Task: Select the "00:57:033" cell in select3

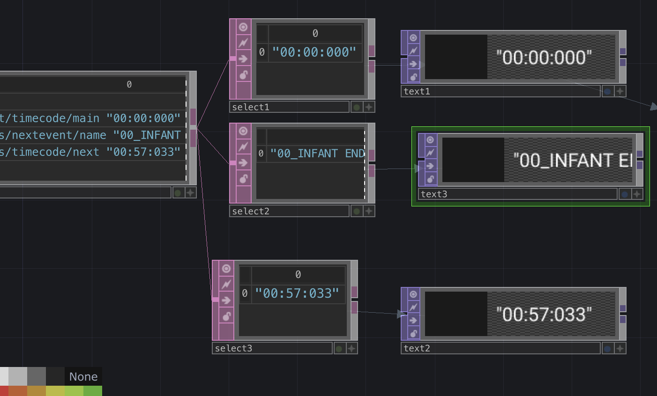Action: [297, 293]
